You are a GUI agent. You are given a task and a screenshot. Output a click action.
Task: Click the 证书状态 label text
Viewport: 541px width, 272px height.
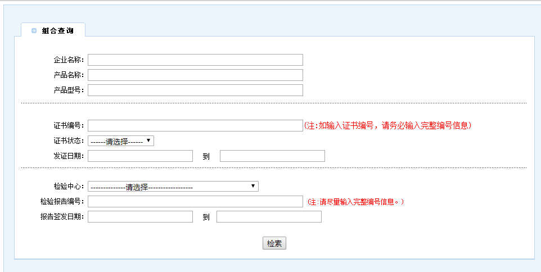69,141
